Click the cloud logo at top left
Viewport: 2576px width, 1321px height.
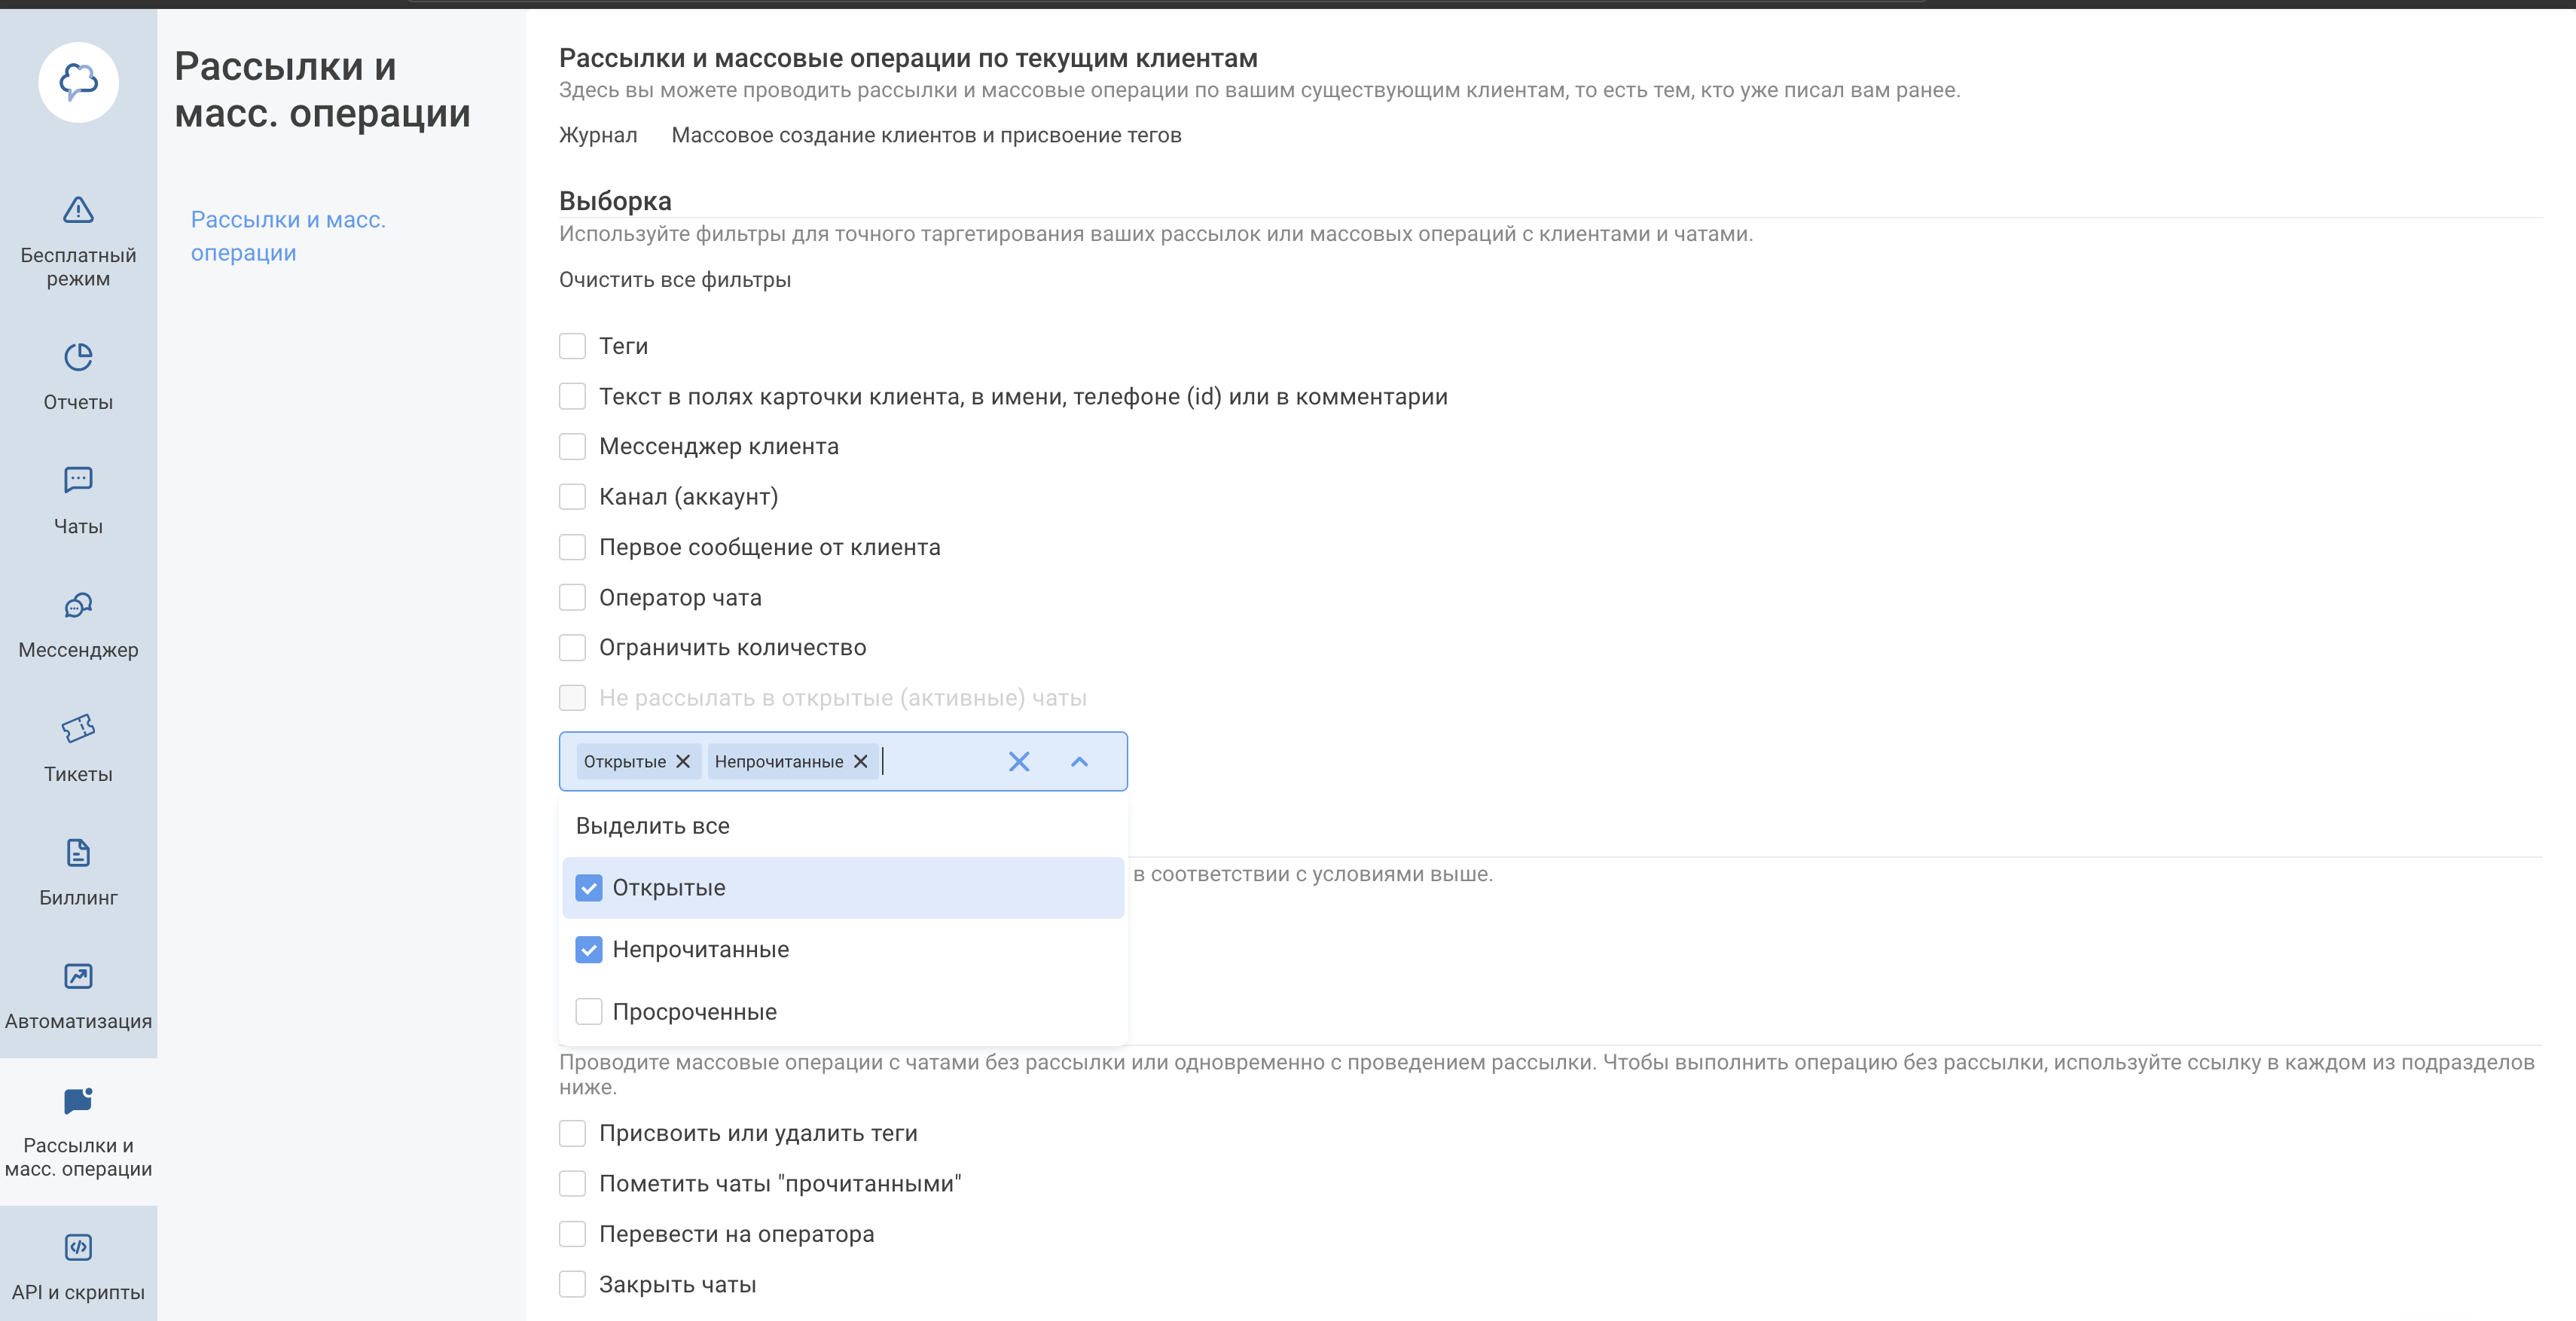78,82
